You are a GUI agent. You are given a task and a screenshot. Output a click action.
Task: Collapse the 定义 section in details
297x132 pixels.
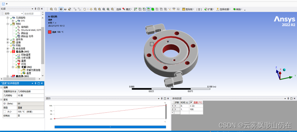(1, 100)
